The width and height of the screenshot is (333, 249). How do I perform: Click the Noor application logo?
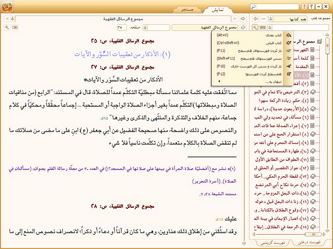7,7
